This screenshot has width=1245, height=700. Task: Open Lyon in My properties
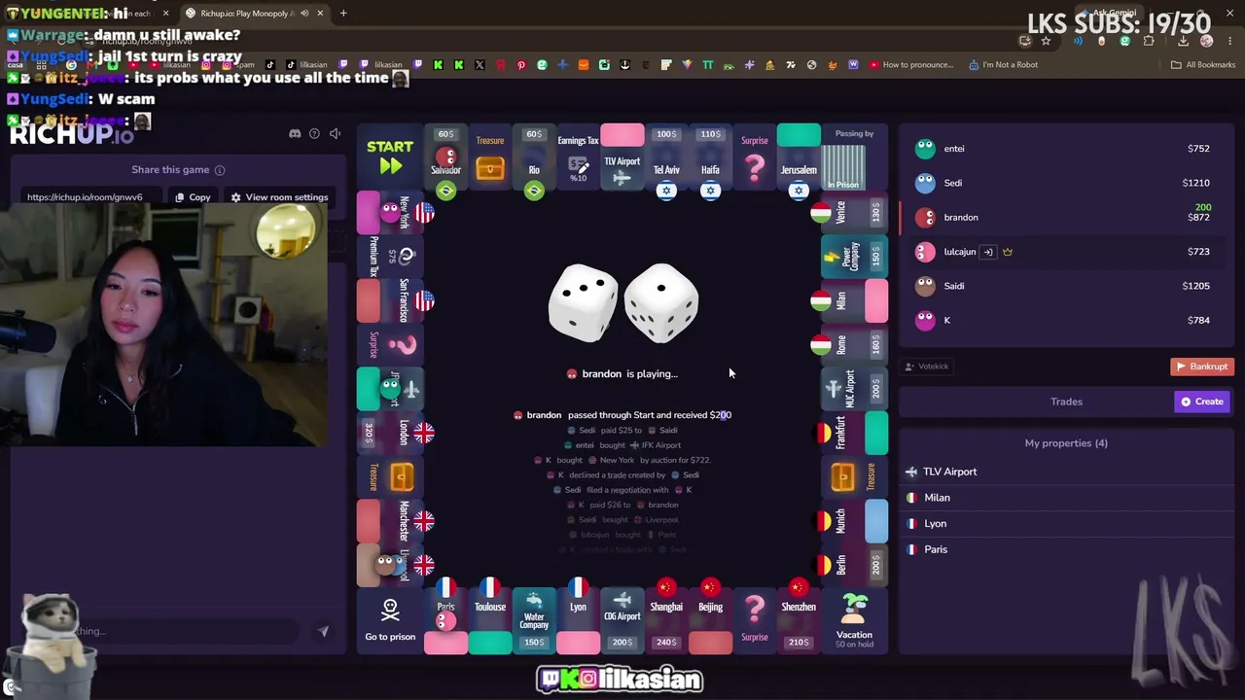pyautogui.click(x=1066, y=523)
